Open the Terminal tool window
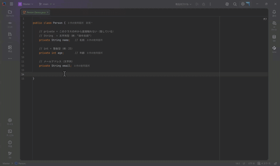The image size is (280, 166). [x=10, y=133]
